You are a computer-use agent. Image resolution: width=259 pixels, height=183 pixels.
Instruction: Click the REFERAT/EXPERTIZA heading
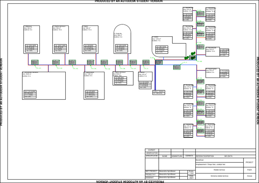click(x=205, y=156)
